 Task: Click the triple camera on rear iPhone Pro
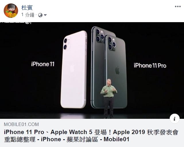point(100,35)
